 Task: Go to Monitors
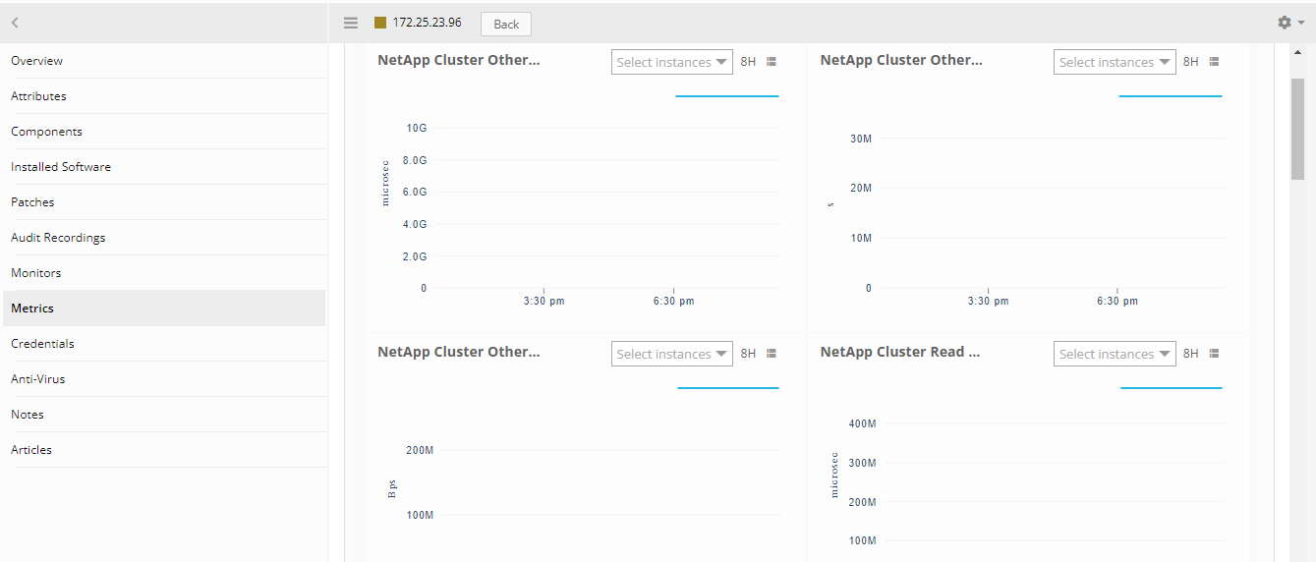pyautogui.click(x=164, y=273)
